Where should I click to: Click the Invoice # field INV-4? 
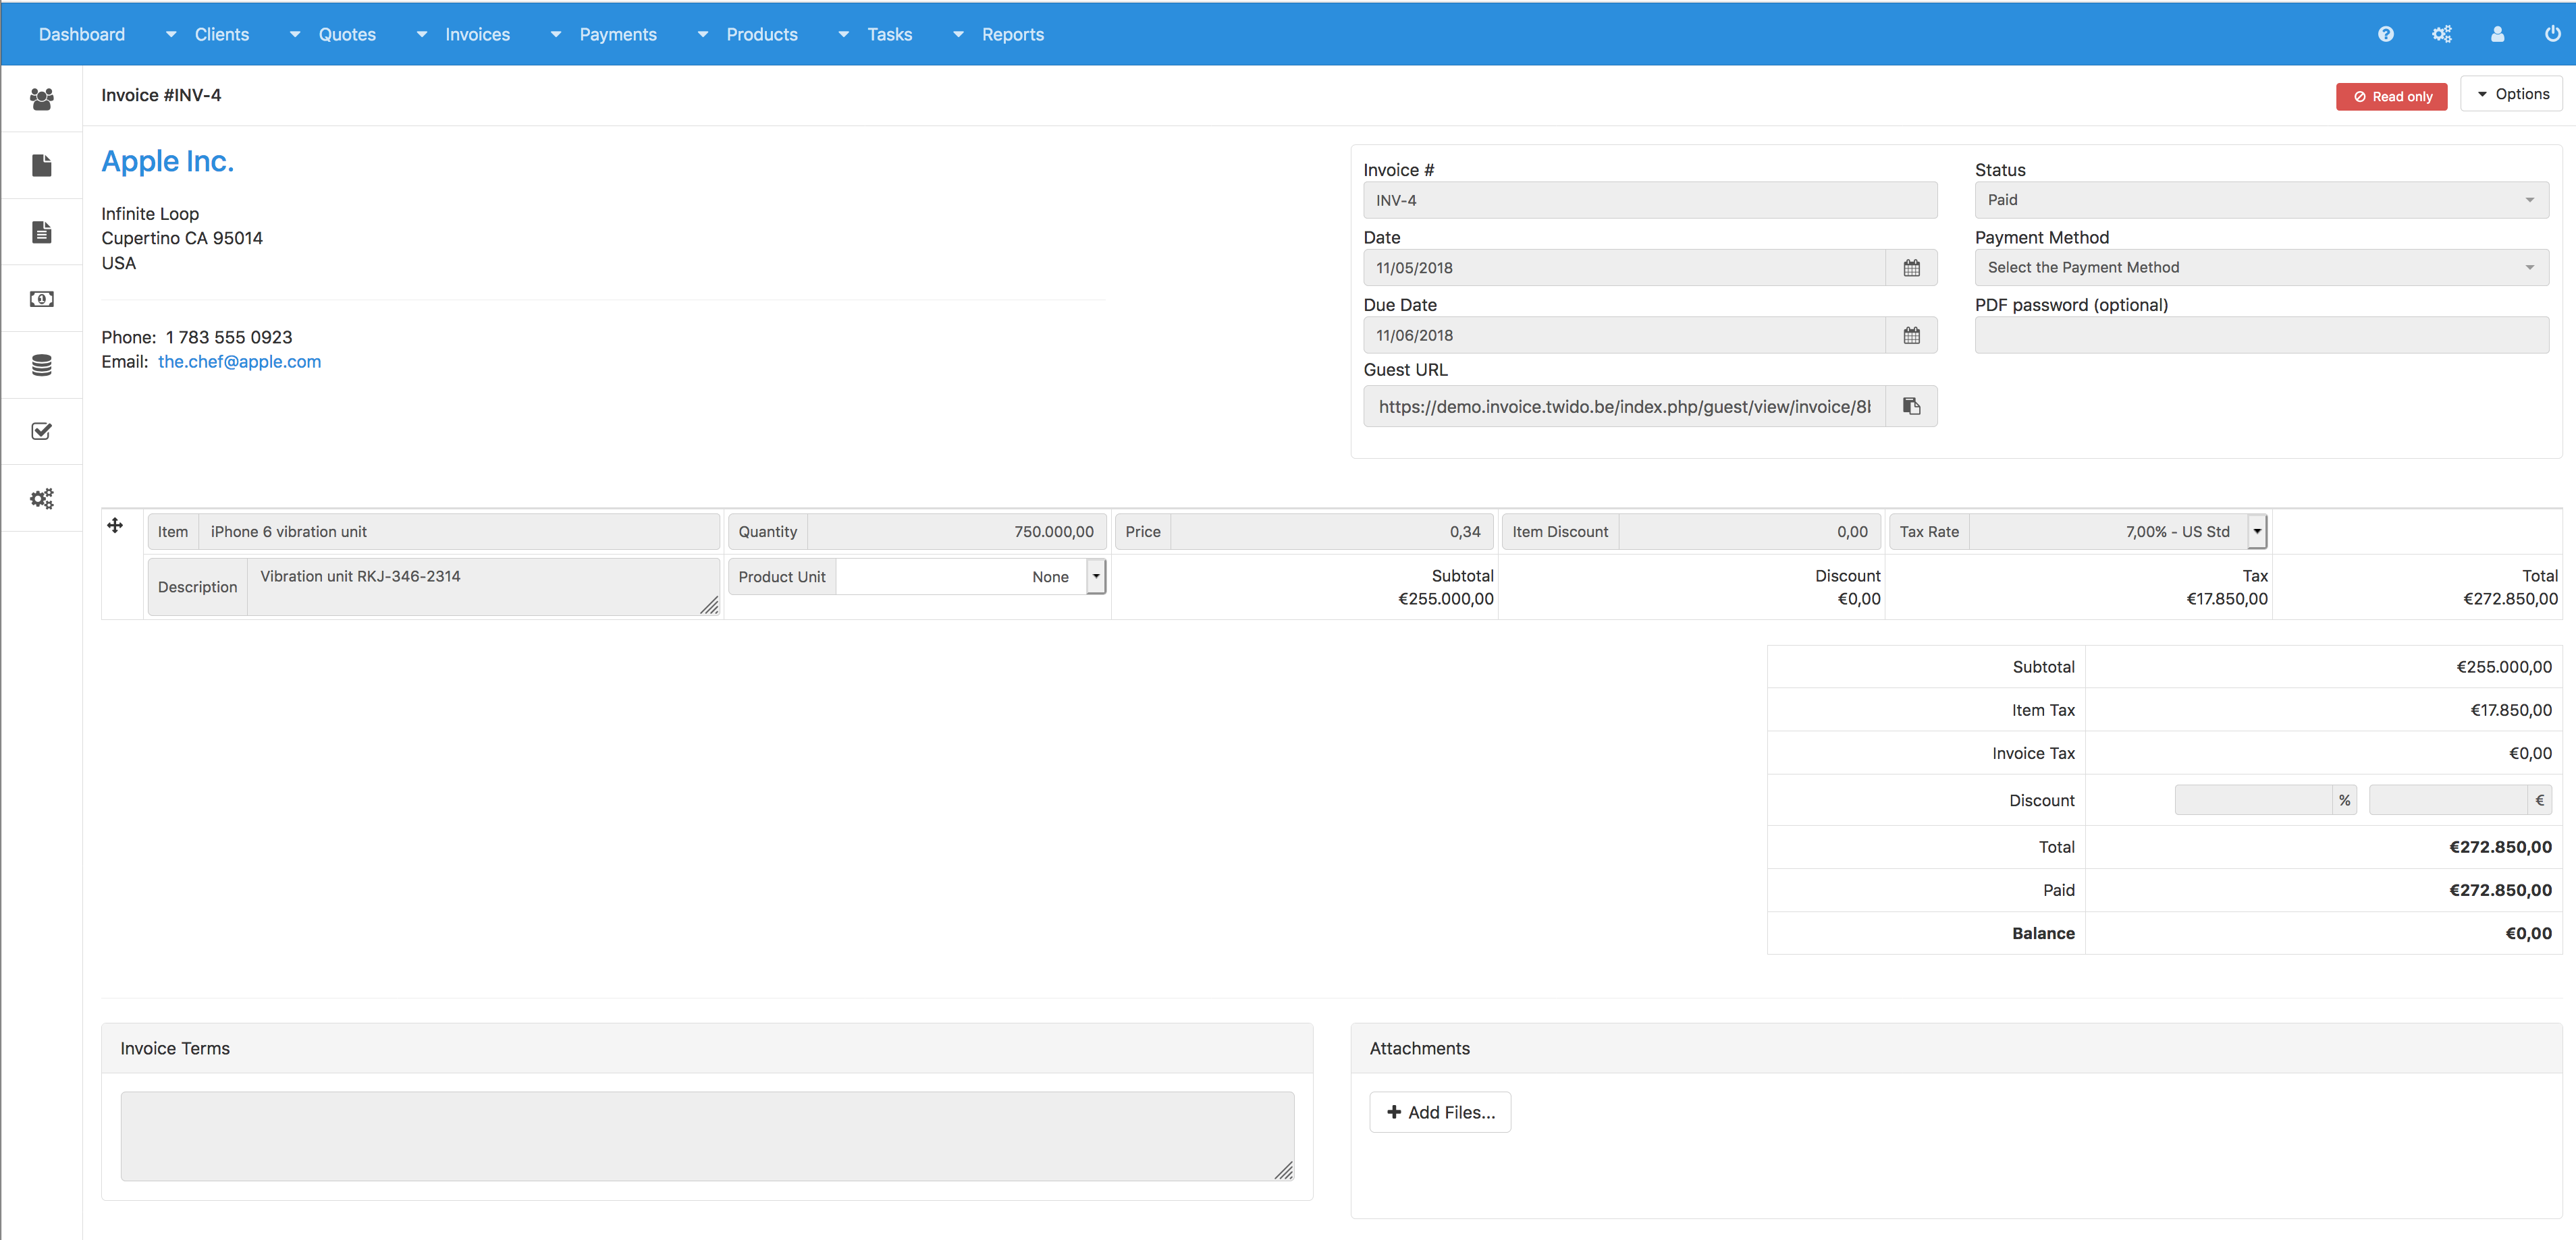click(1650, 200)
